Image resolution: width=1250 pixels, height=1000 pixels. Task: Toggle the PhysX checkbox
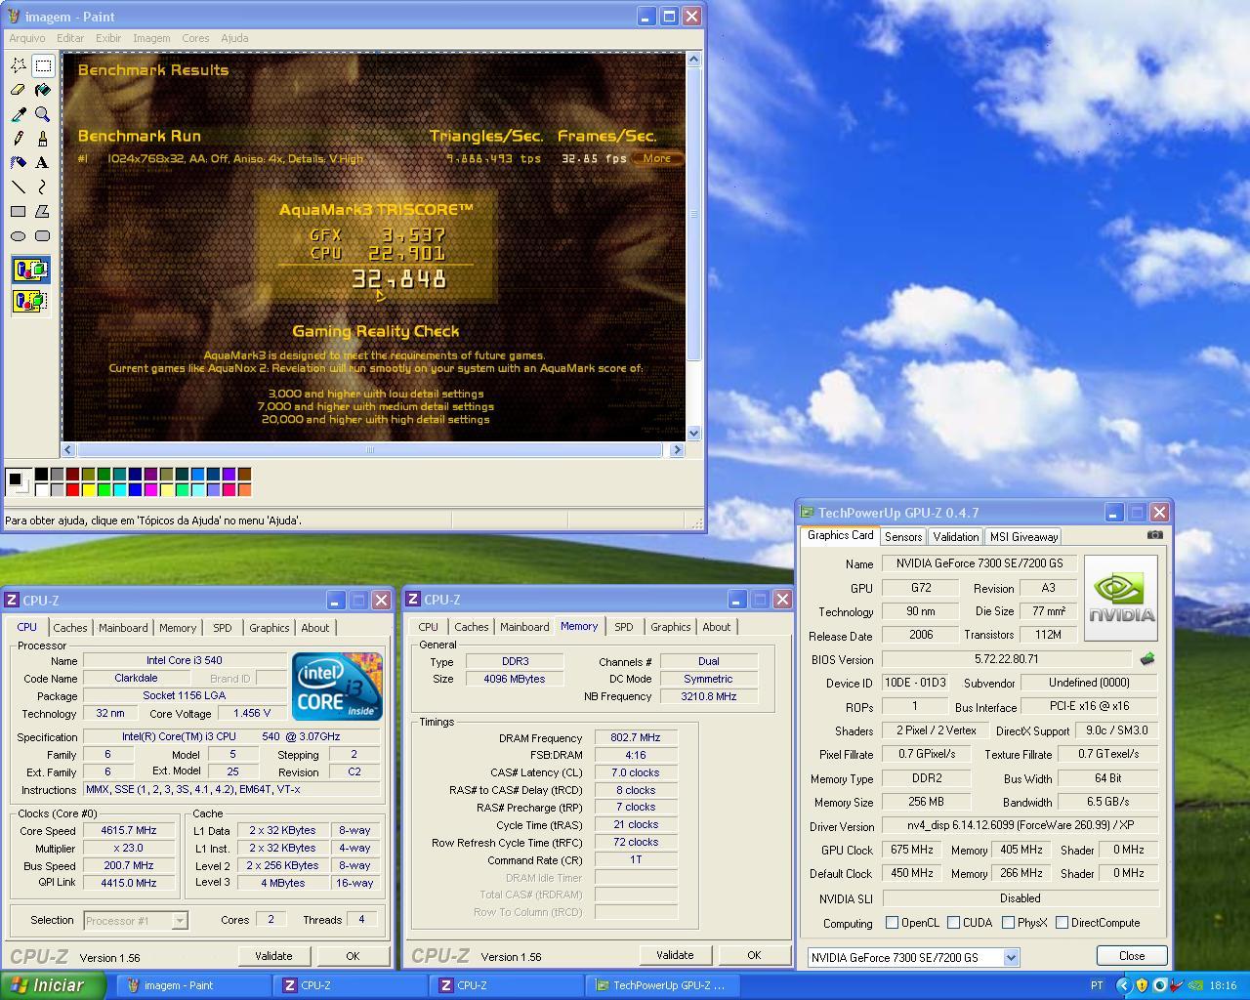point(1008,923)
